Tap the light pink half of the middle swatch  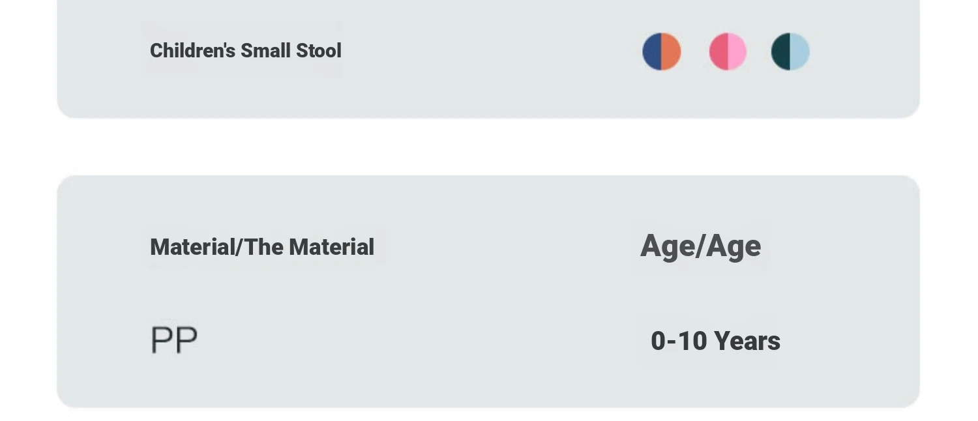[737, 51]
